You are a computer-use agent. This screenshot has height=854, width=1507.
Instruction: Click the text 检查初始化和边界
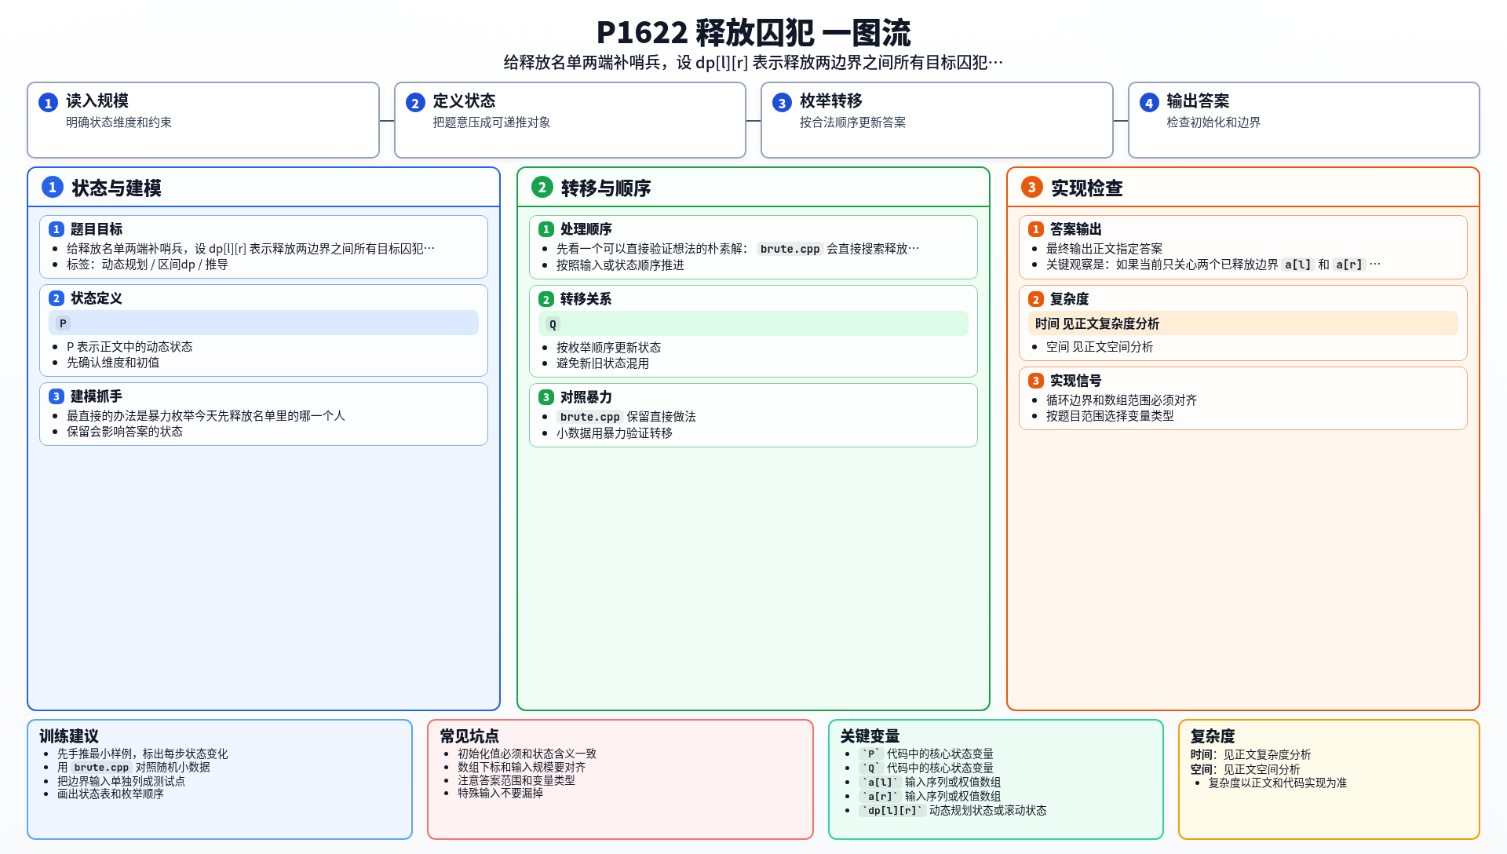click(1213, 122)
